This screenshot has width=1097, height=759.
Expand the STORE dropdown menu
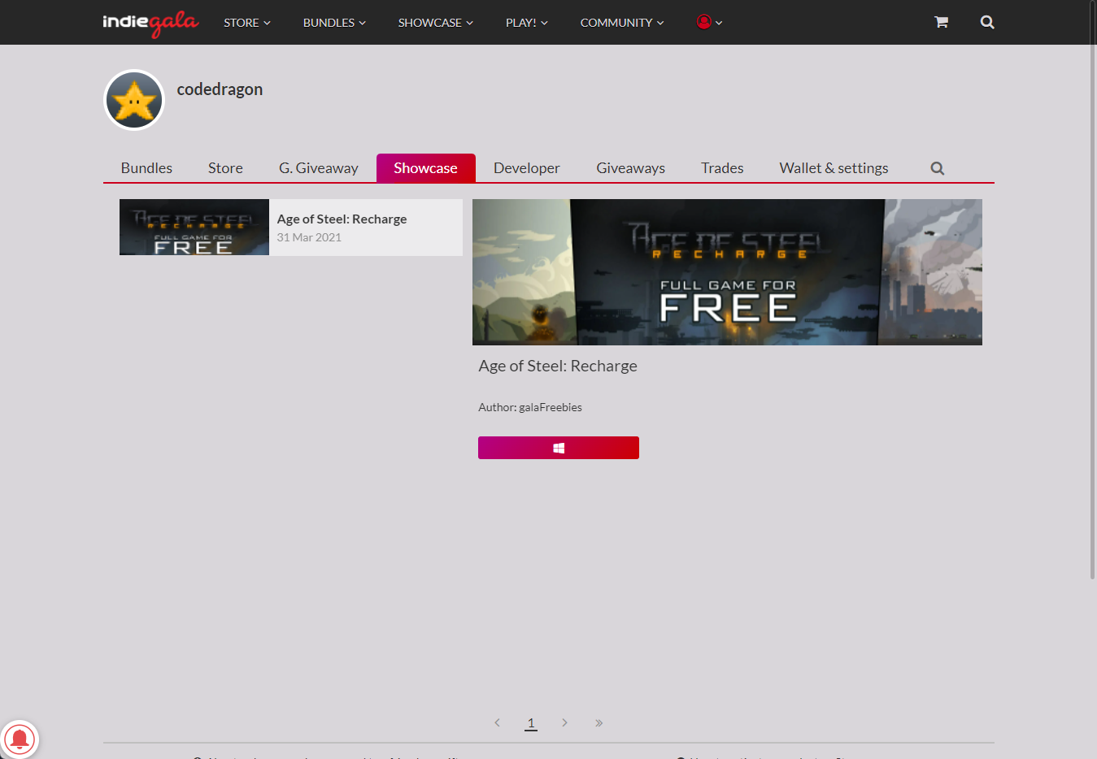coord(247,23)
